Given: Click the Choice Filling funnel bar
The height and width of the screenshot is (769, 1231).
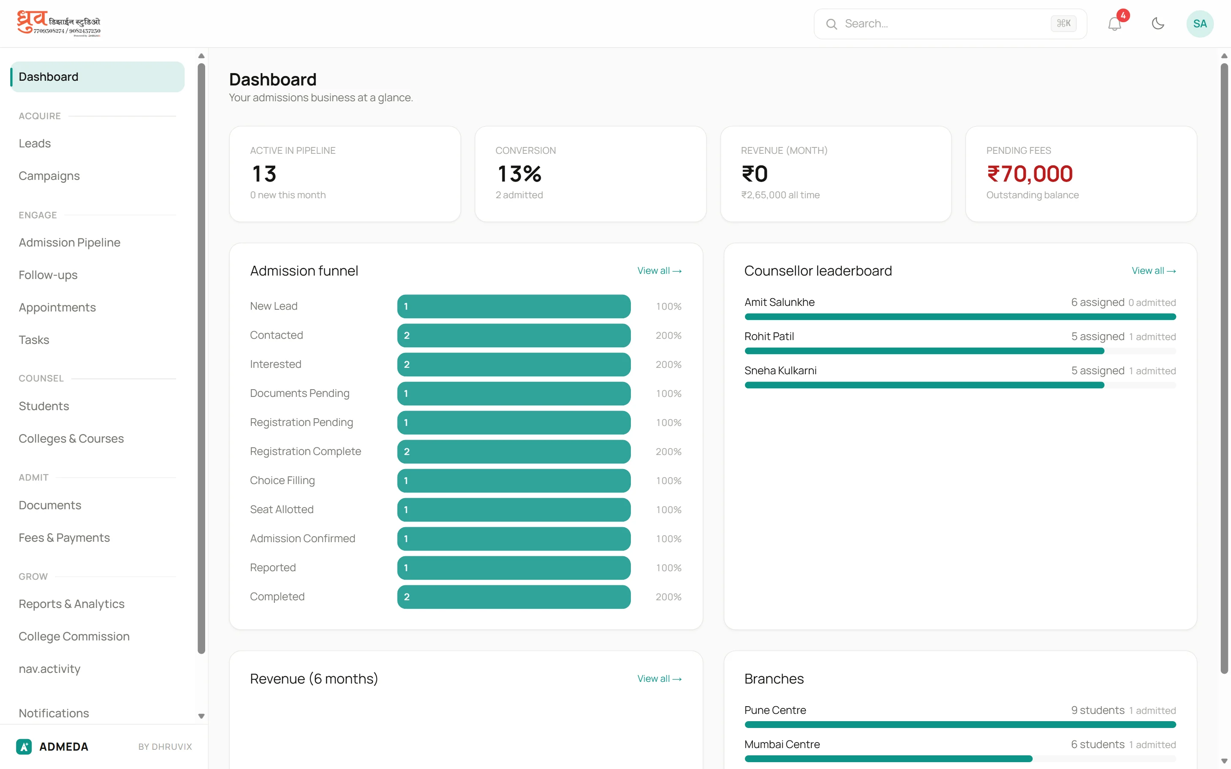Looking at the screenshot, I should click(x=514, y=481).
